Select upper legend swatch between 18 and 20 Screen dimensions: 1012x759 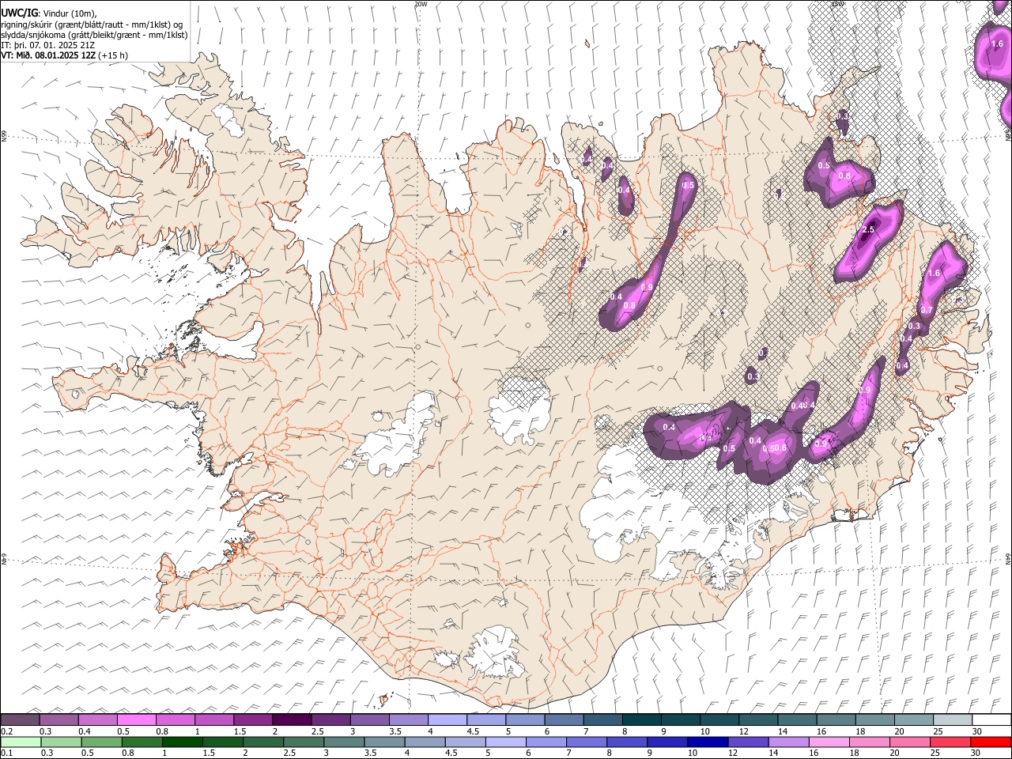876,719
